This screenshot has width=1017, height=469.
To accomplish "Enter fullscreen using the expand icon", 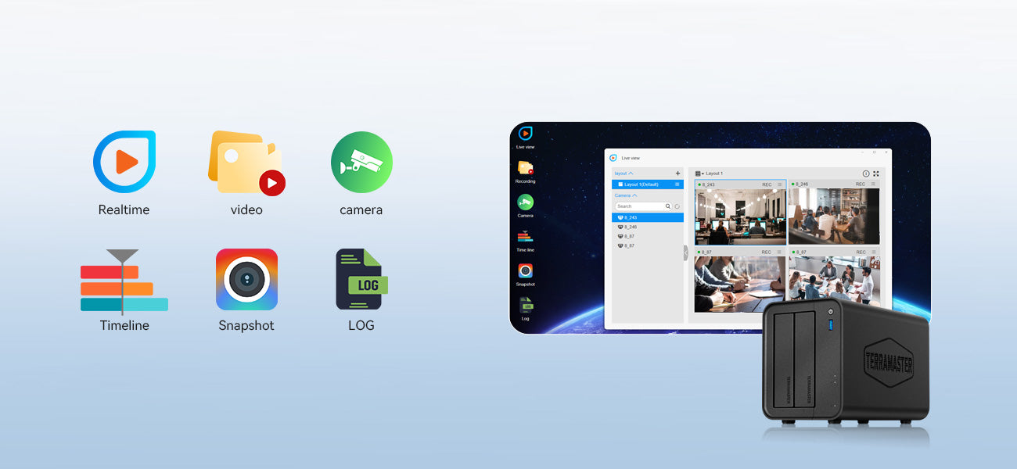I will [876, 174].
